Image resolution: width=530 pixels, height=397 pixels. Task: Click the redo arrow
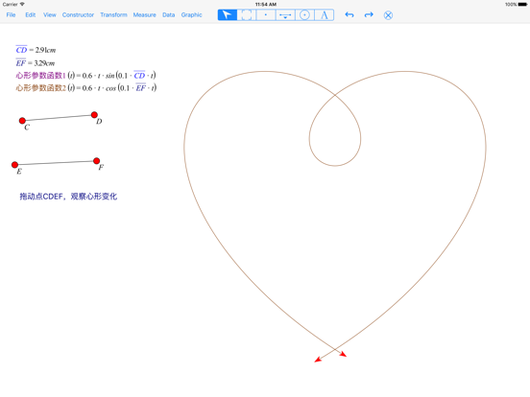(369, 14)
